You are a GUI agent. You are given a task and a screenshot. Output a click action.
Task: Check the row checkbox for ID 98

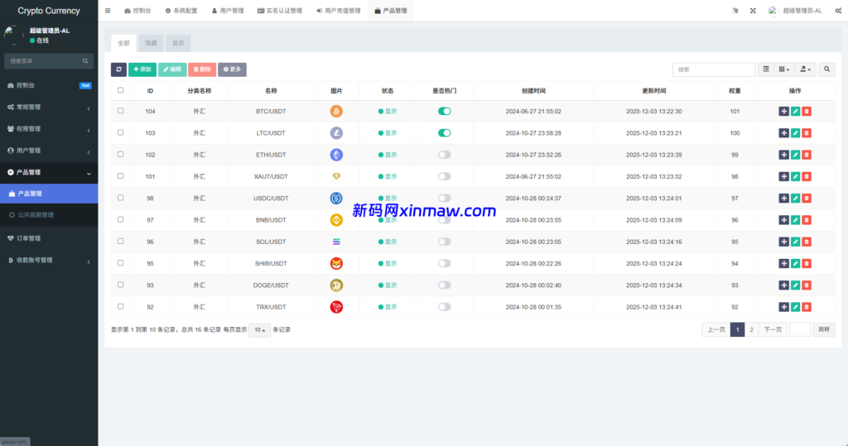(121, 198)
